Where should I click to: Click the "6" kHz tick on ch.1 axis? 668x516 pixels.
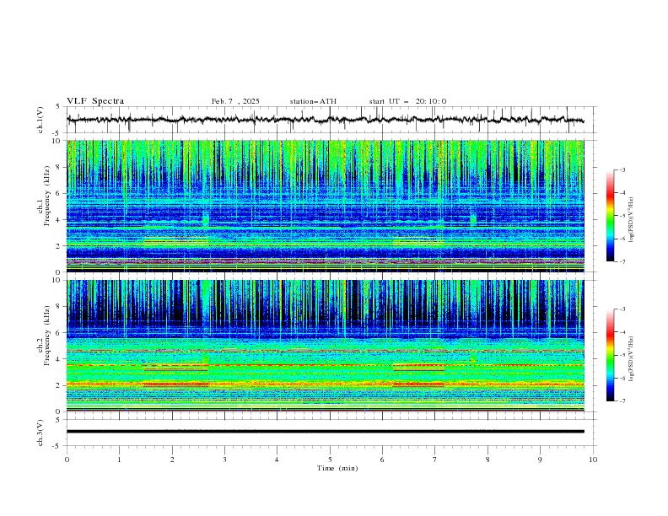click(x=58, y=193)
